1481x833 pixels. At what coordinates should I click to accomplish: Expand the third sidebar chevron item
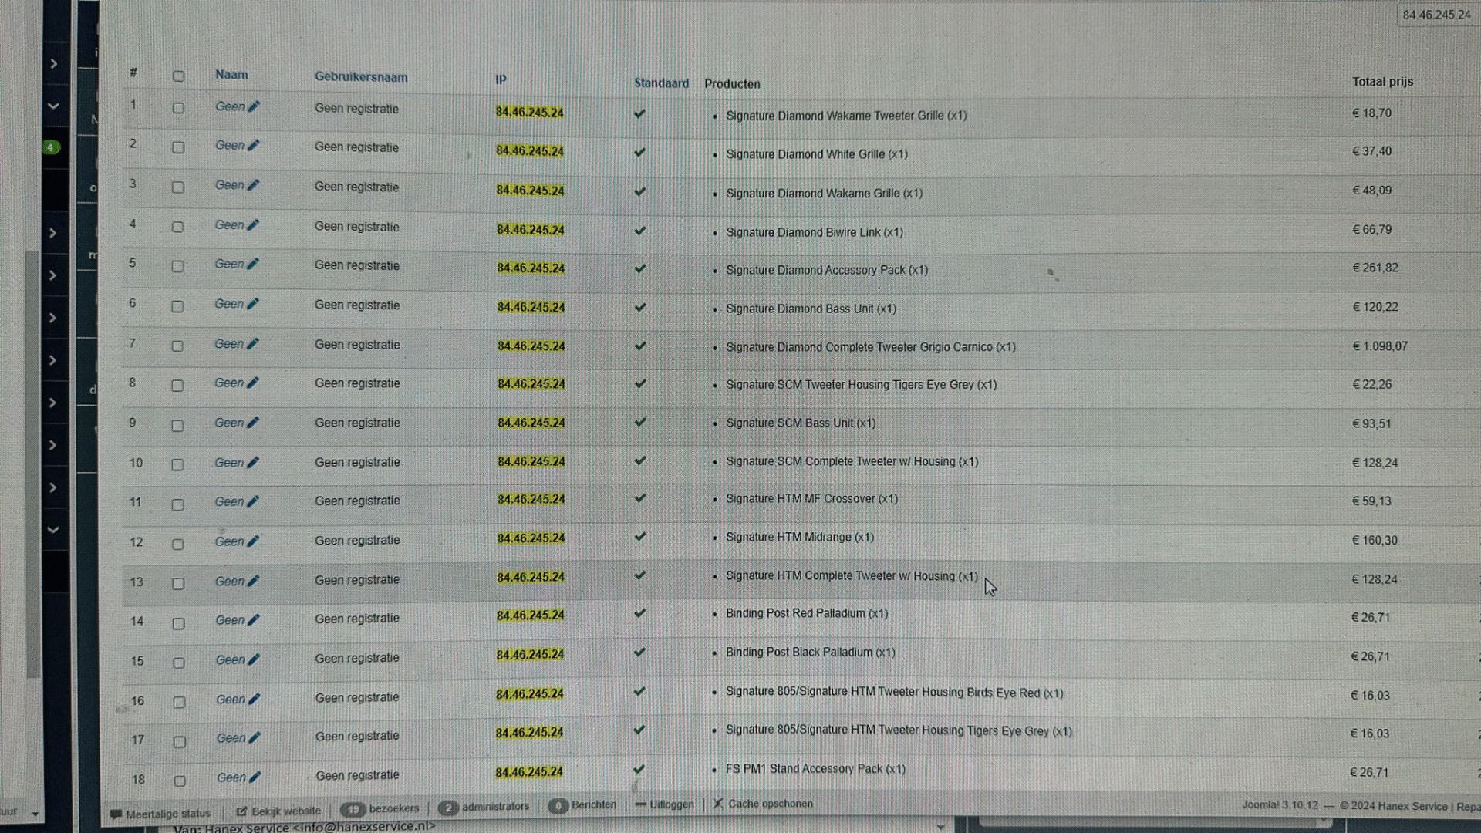53,233
